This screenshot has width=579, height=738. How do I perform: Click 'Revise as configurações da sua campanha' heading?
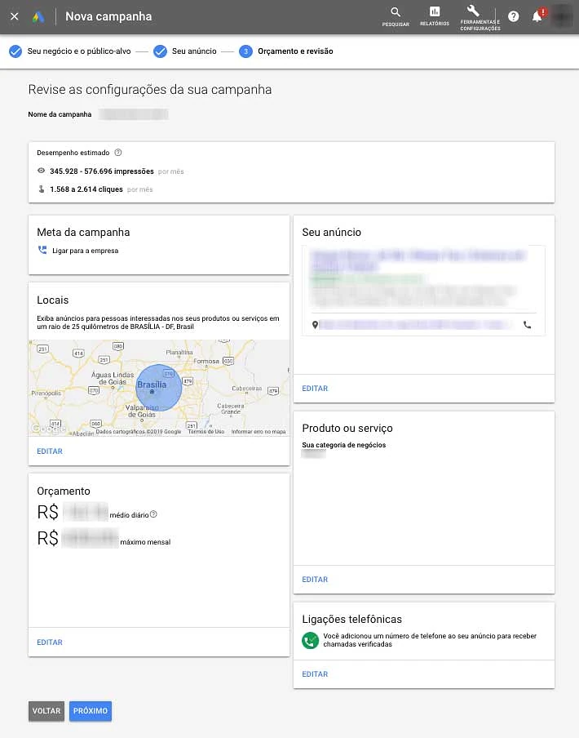coord(150,90)
